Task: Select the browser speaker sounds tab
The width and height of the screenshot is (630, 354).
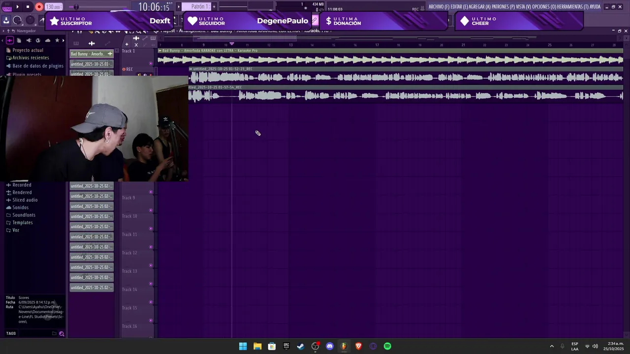Action: coord(29,40)
